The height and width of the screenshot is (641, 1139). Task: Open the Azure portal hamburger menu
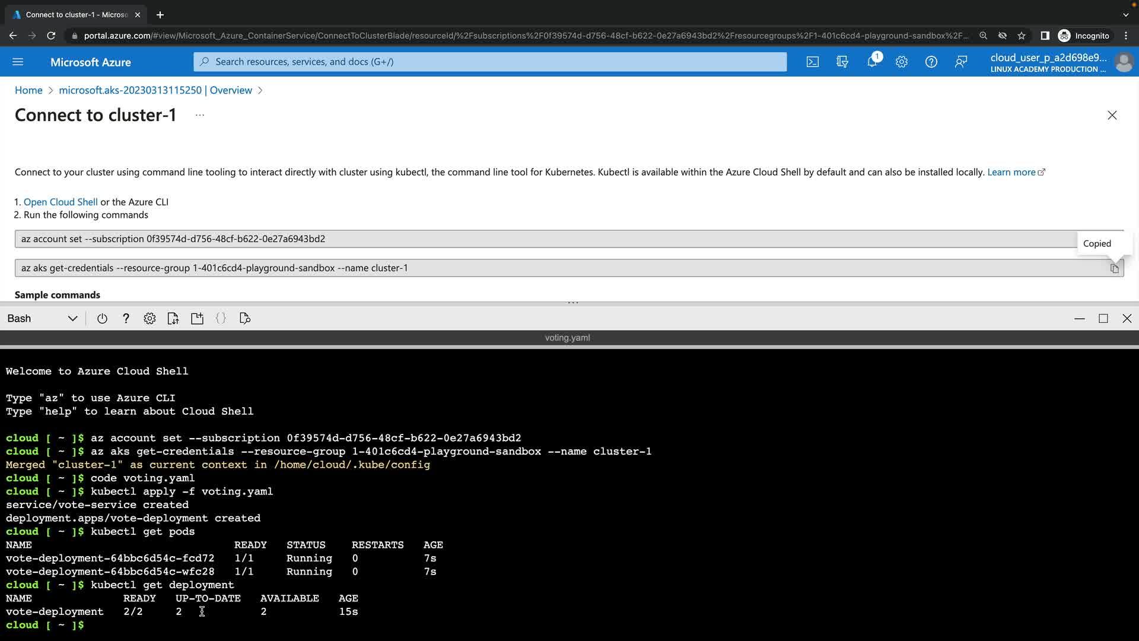(x=18, y=62)
